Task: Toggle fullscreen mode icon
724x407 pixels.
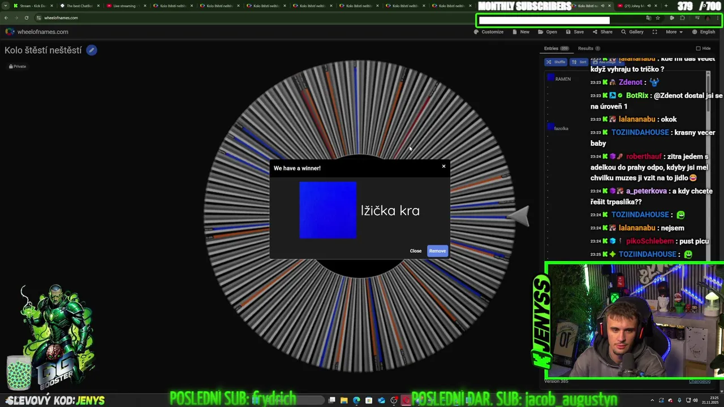Action: [x=654, y=32]
